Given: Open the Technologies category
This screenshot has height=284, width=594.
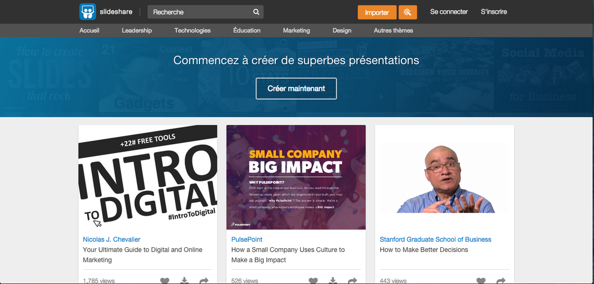Looking at the screenshot, I should click(193, 30).
